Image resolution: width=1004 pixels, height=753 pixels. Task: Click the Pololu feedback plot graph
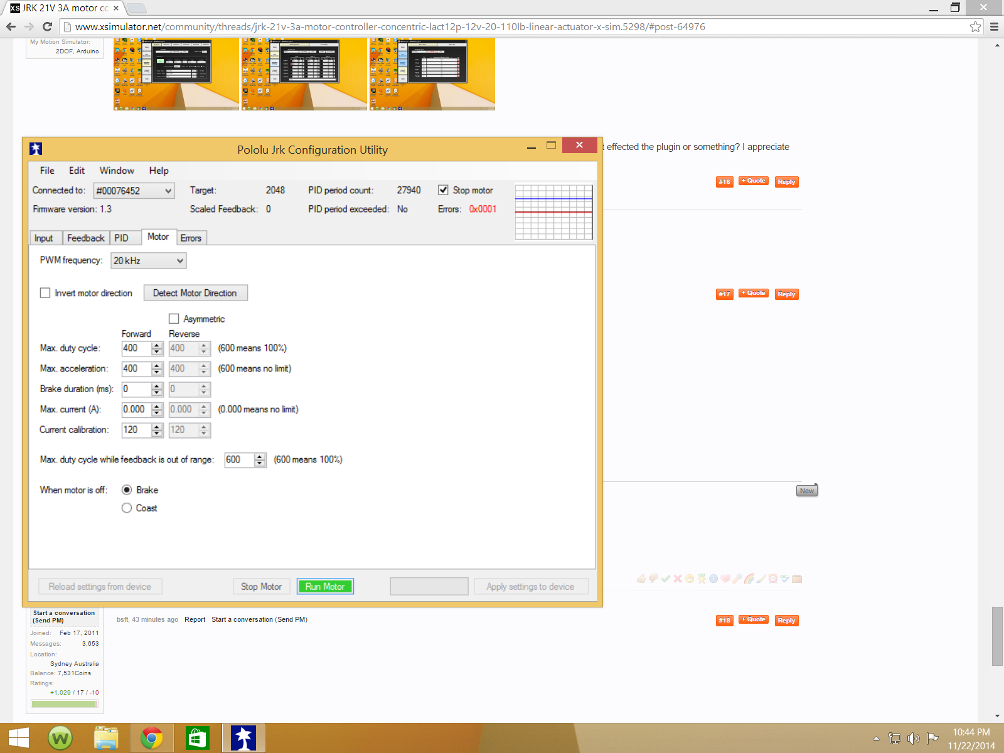(553, 212)
